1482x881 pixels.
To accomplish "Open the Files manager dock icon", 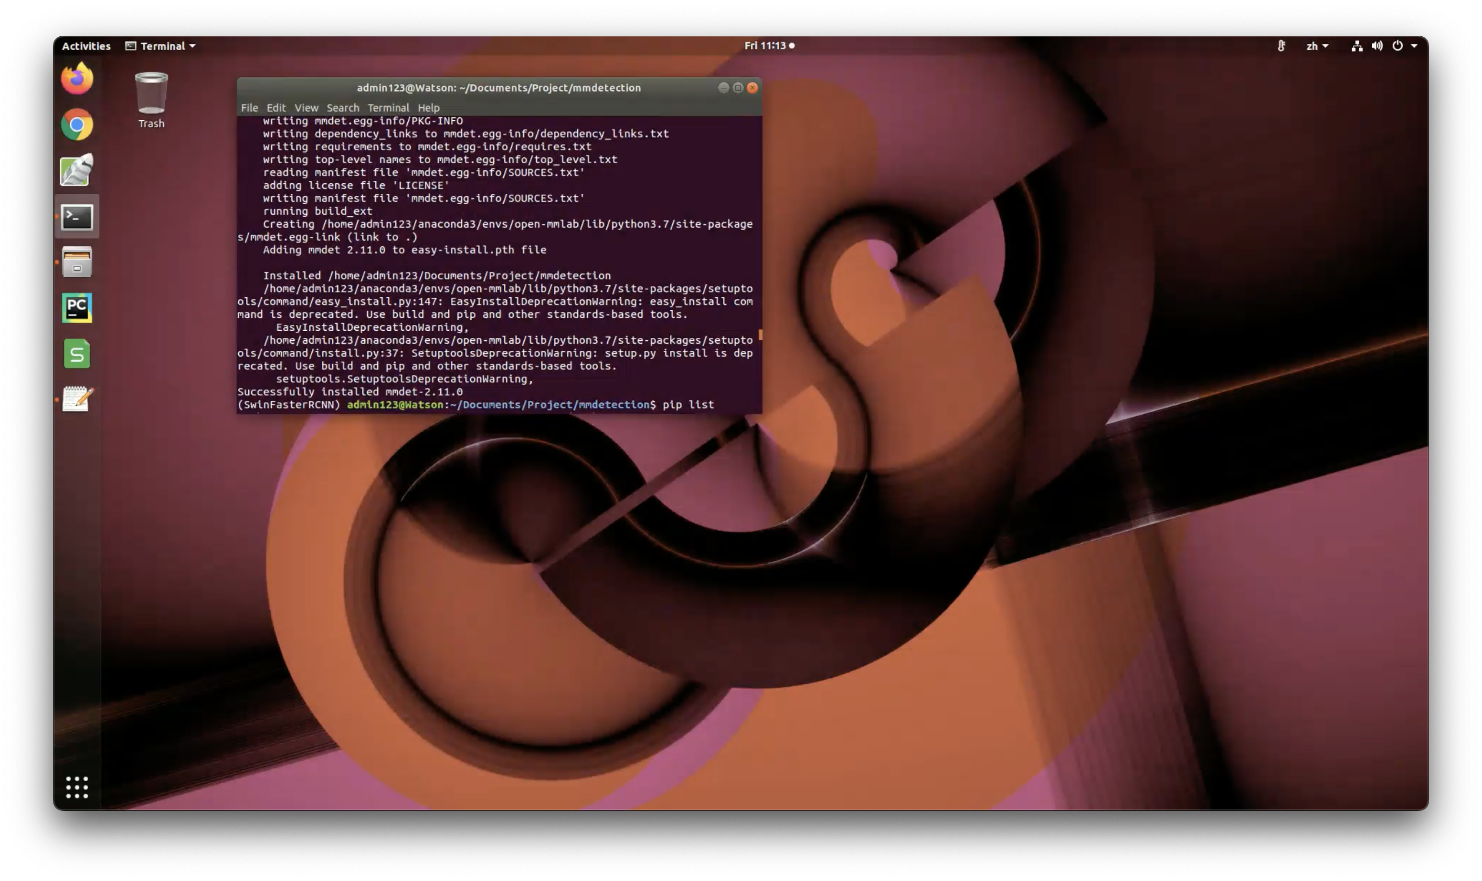I will point(77,262).
